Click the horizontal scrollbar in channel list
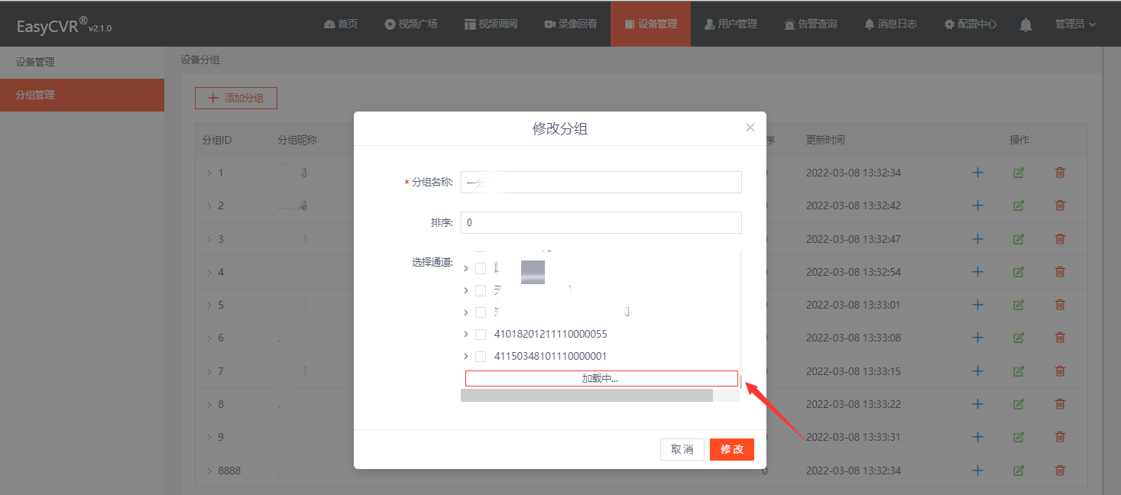Viewport: 1121px width, 495px height. (x=587, y=395)
